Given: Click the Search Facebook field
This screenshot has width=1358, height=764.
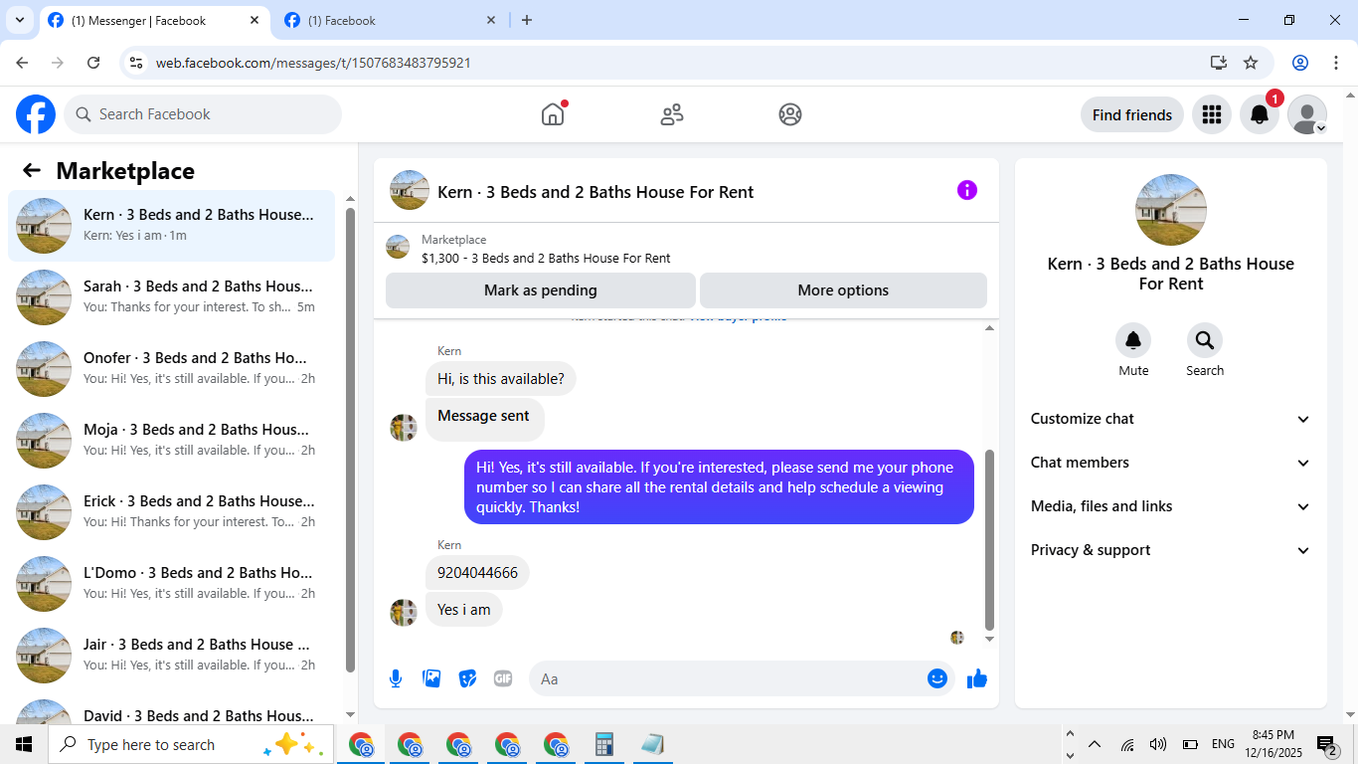Looking at the screenshot, I should pos(203,114).
